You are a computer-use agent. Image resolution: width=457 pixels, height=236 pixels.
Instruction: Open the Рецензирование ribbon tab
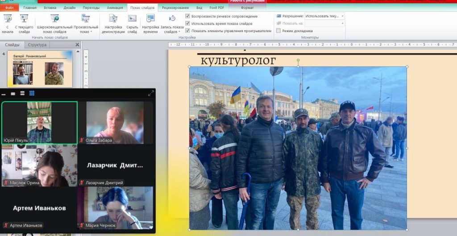(175, 8)
